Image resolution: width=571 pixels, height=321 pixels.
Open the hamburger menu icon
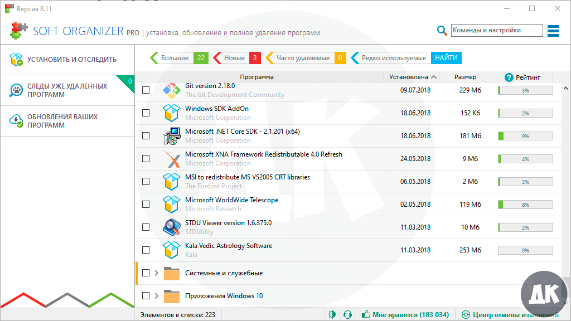click(x=553, y=31)
